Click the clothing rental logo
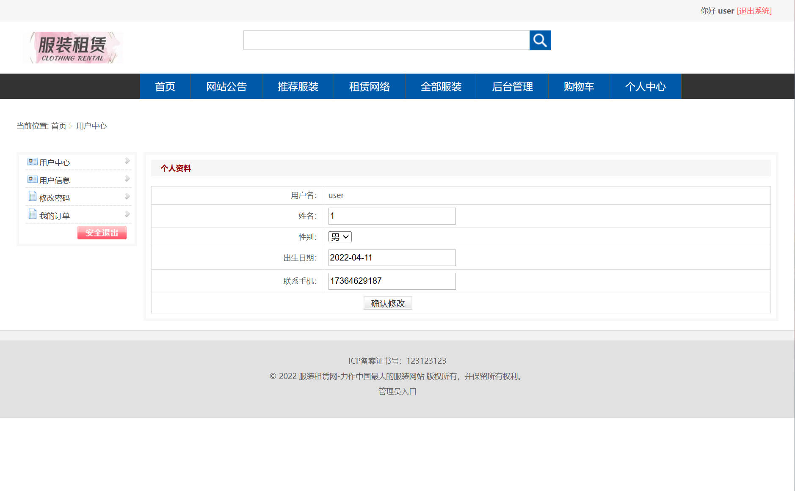The image size is (795, 491). pos(72,47)
